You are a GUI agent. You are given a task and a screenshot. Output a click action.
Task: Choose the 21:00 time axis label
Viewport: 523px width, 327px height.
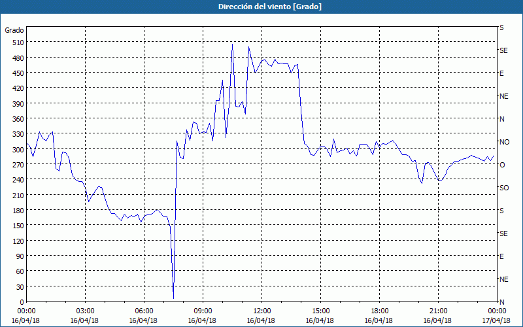438,311
